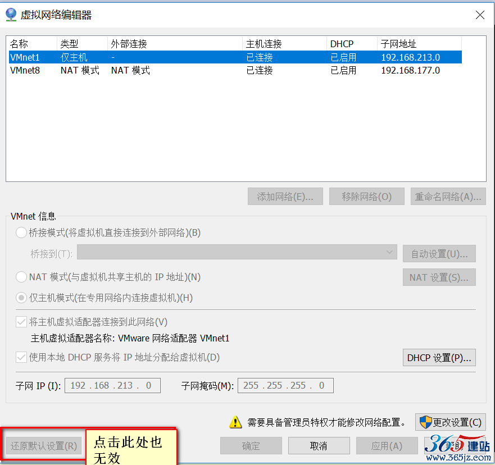Image resolution: width=495 pixels, height=465 pixels.
Task: Click the yellow warning triangle icon
Action: pyautogui.click(x=235, y=422)
